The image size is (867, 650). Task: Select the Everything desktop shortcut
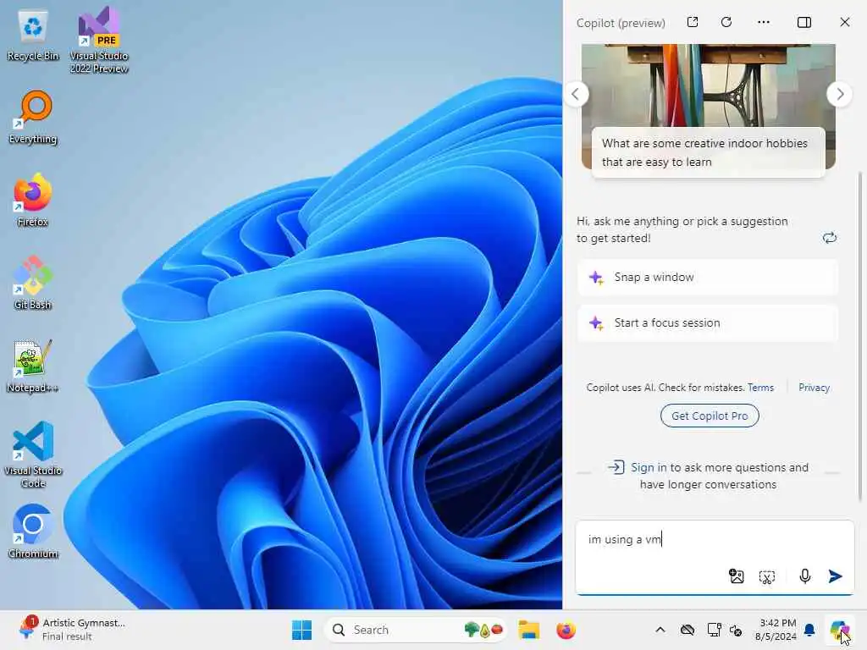point(33,118)
